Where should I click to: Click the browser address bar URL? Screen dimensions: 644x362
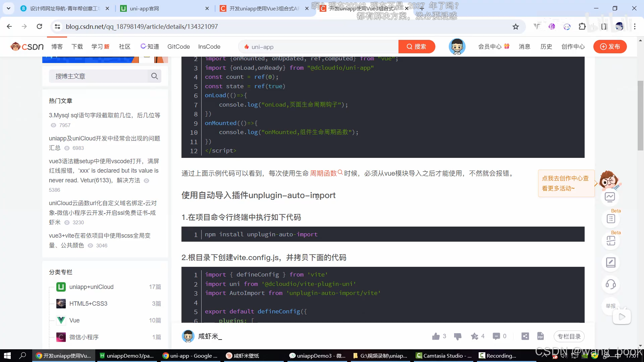tap(142, 26)
